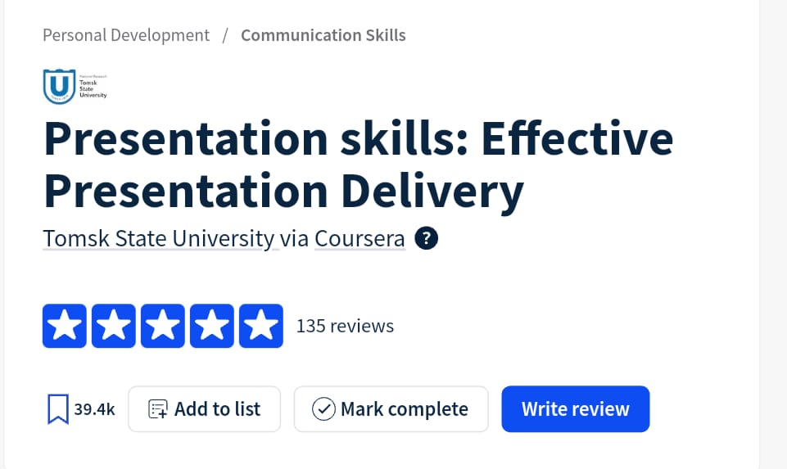This screenshot has width=787, height=469.
Task: Select the second rating star
Action: tap(114, 326)
